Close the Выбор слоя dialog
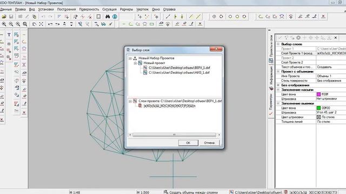 pos(216,49)
